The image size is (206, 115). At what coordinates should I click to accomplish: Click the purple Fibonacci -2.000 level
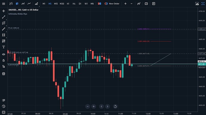[144, 29]
